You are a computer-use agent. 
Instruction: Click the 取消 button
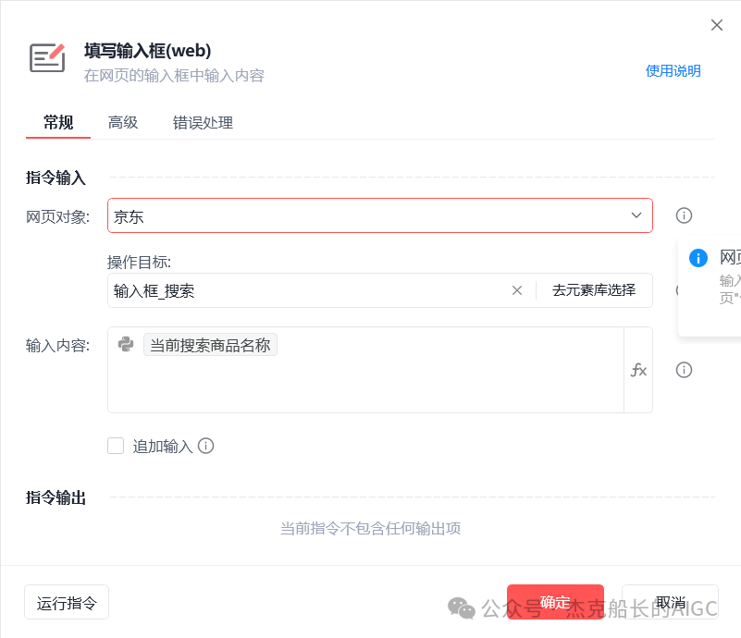click(670, 602)
